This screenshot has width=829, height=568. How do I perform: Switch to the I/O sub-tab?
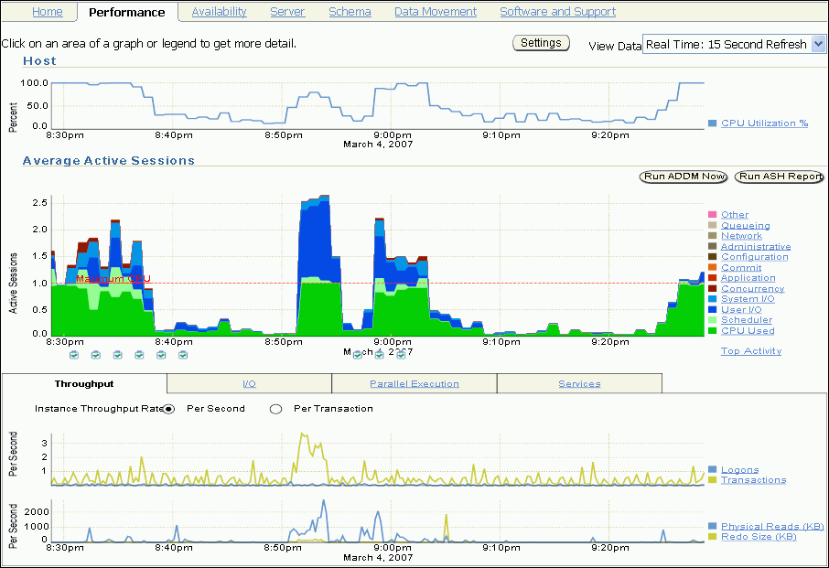pos(249,384)
